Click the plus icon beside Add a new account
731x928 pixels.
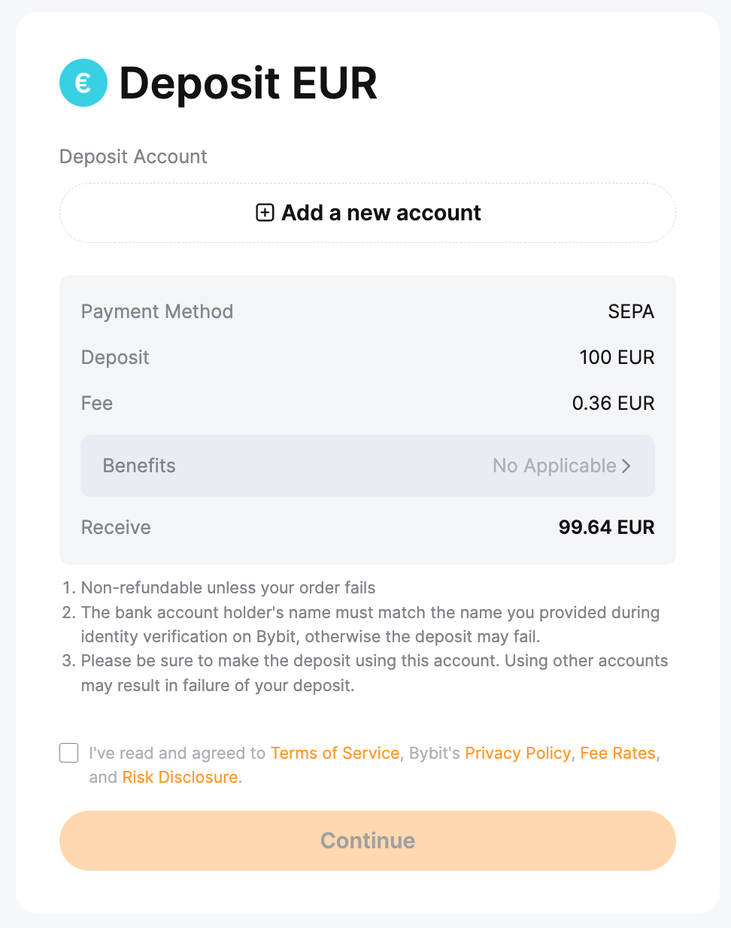(265, 213)
